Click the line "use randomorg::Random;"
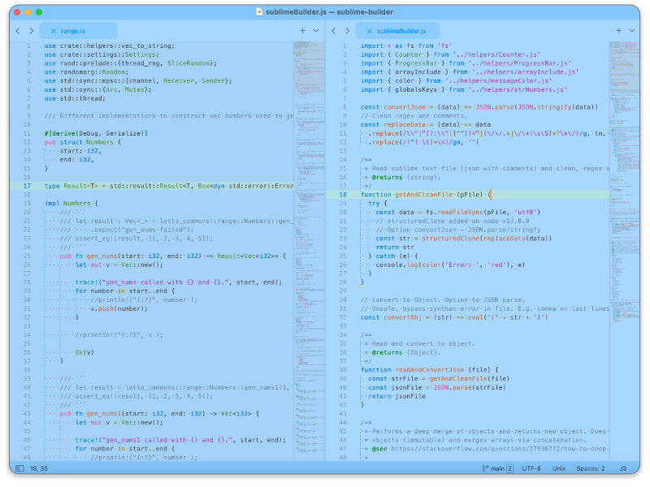 [87, 72]
